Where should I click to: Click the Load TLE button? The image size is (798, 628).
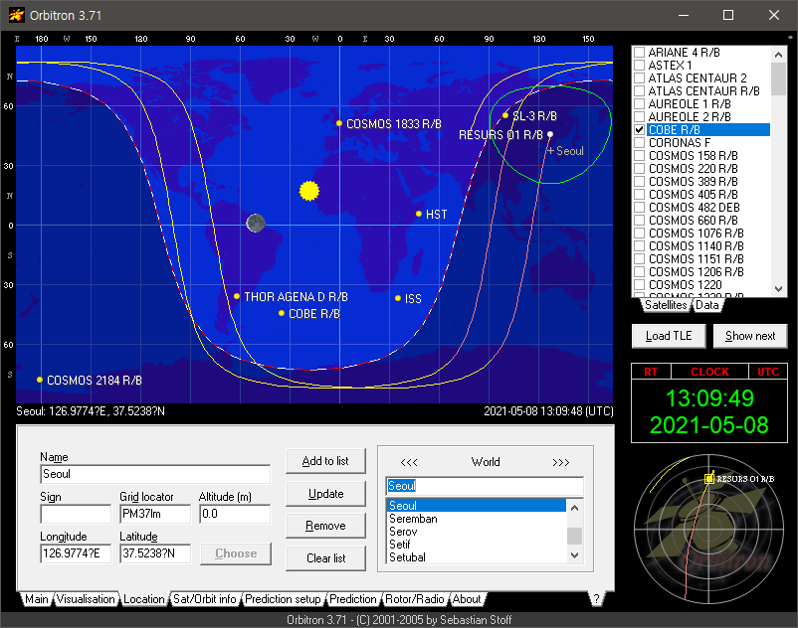click(x=669, y=336)
